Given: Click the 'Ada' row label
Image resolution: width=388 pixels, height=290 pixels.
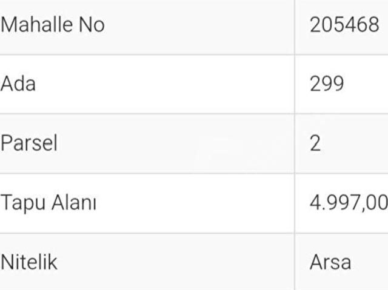Looking at the screenshot, I should click(18, 84).
